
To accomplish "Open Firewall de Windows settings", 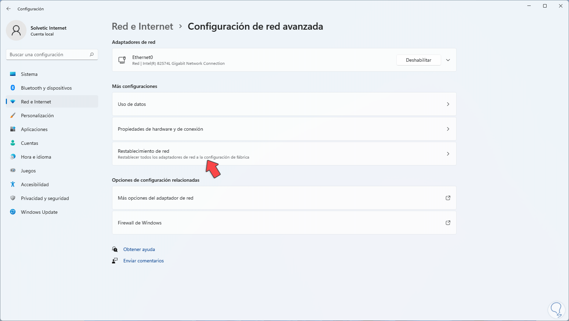I will click(284, 223).
